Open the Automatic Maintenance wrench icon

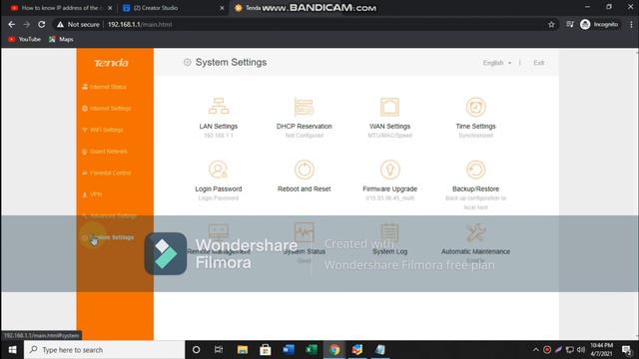(x=475, y=232)
